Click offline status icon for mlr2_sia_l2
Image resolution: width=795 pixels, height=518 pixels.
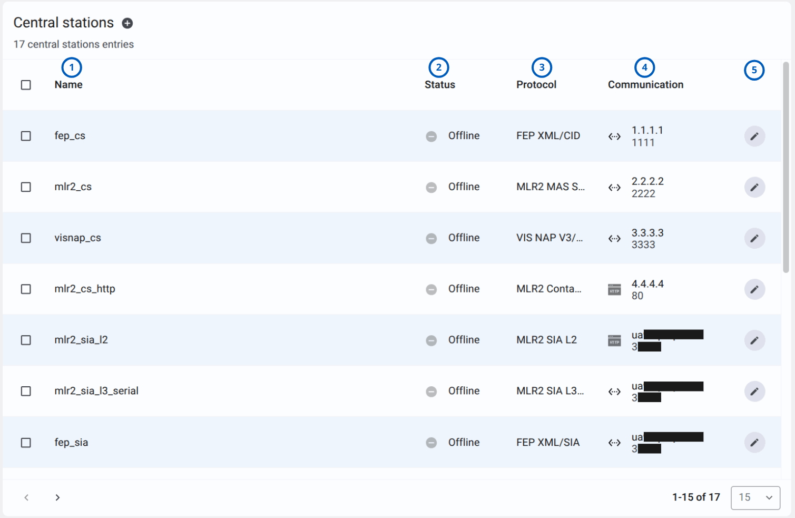click(x=431, y=340)
